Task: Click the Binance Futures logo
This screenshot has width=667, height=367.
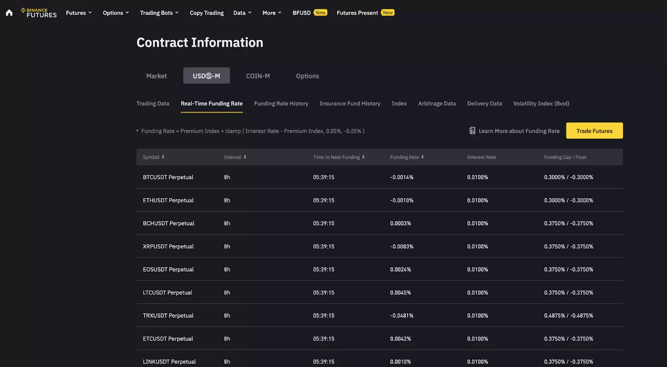Action: pos(39,13)
